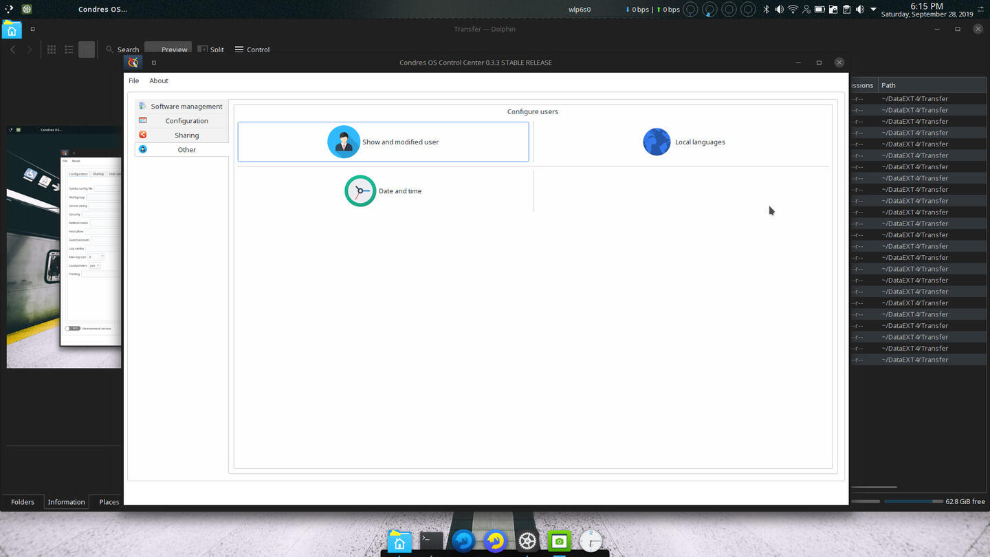Image resolution: width=990 pixels, height=557 pixels.
Task: Click the vault lock tray icon
Action: click(833, 10)
